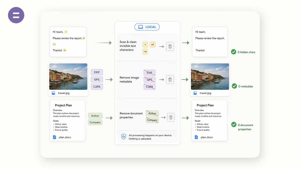The image size is (300, 169).
Task: Click the Company property tag on left
Action: coord(95,122)
